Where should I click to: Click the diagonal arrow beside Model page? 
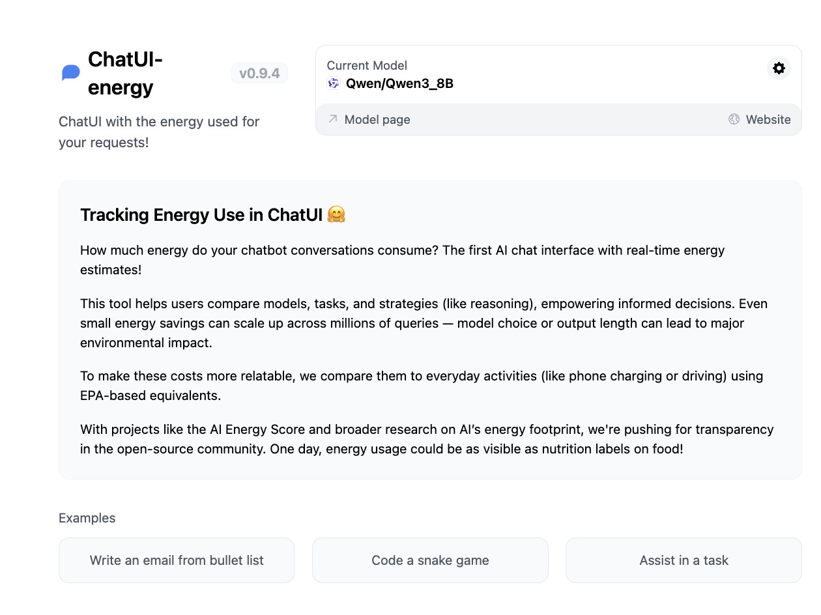pyautogui.click(x=332, y=120)
